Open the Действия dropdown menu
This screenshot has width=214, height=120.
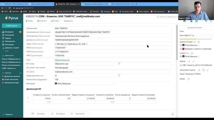coord(56,21)
